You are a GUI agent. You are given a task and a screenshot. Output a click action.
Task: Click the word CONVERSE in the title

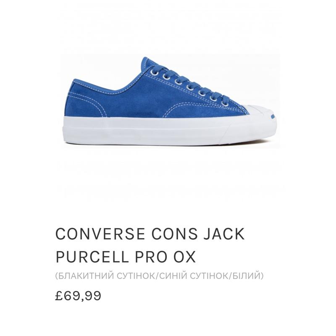click(100, 234)
